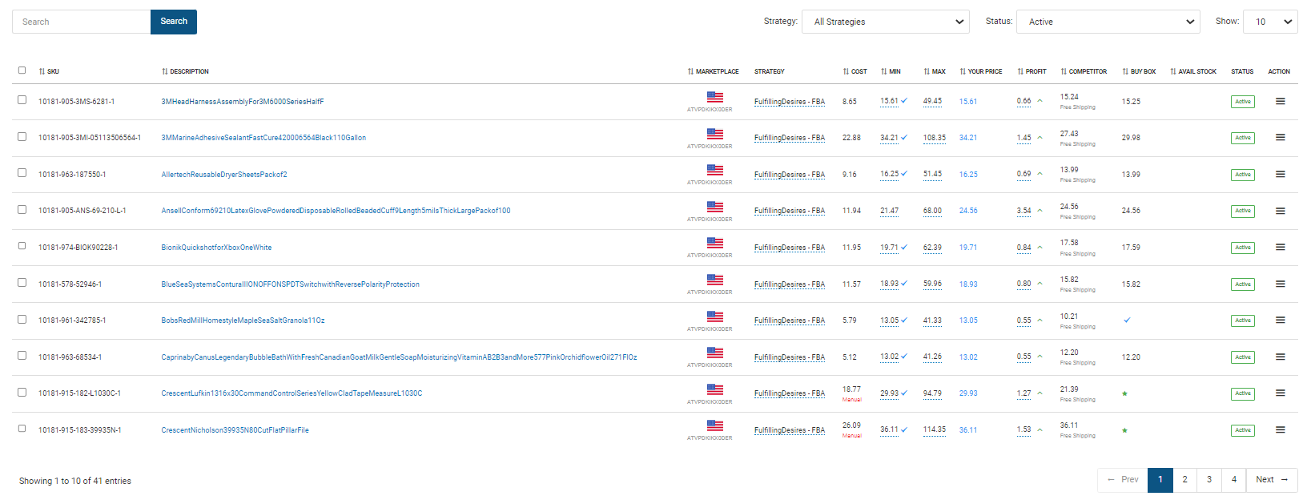Click the blue Search button
Screen dimensions: 1307x504
174,22
